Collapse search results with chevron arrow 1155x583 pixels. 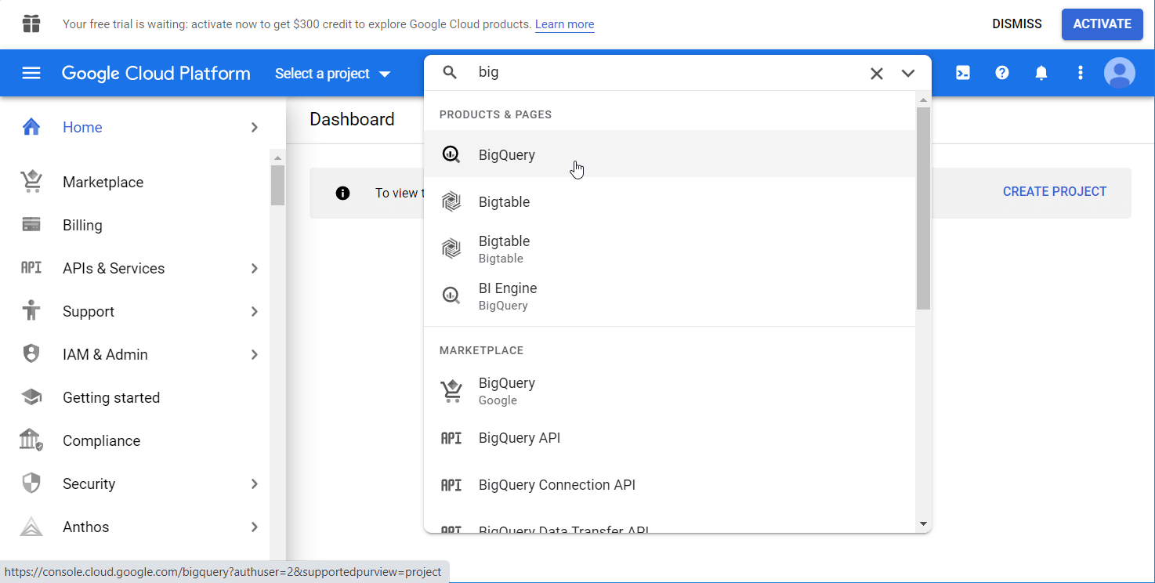pyautogui.click(x=908, y=73)
